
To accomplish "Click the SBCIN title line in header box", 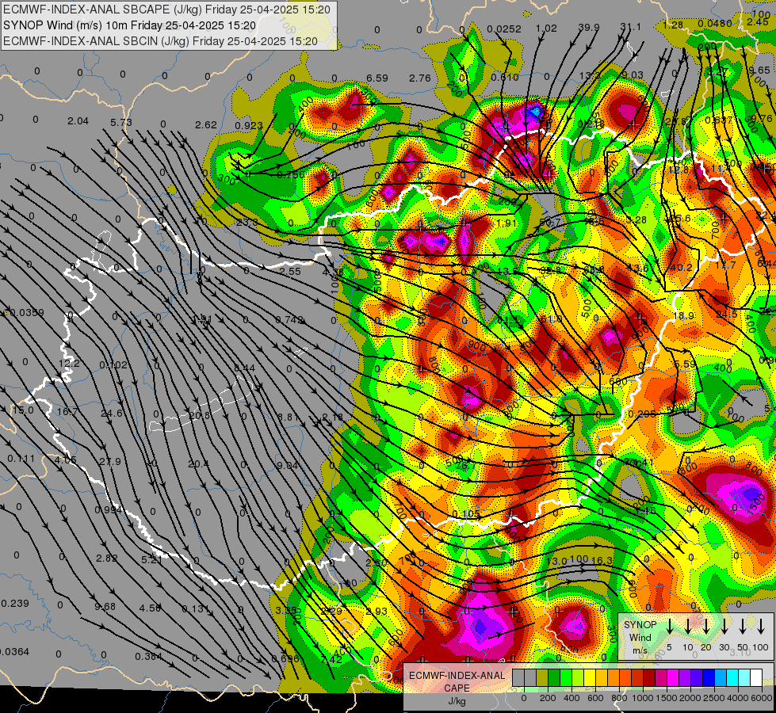I will pyautogui.click(x=160, y=41).
